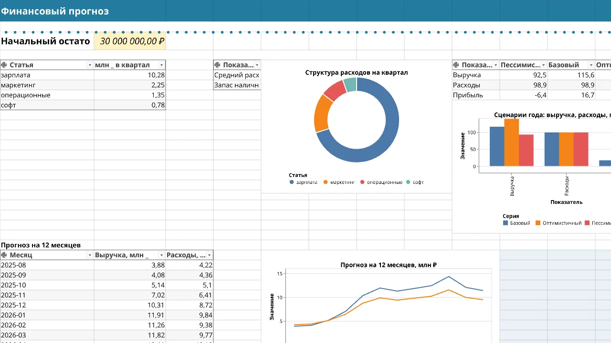Select the 11,91 revenue cell

click(130, 315)
